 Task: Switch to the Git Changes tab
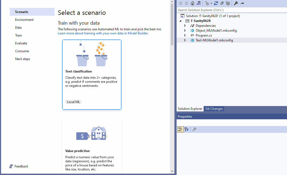[214, 108]
